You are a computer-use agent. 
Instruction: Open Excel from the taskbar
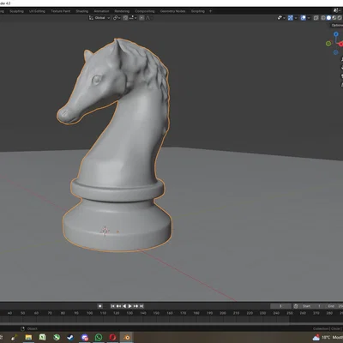click(x=42, y=338)
